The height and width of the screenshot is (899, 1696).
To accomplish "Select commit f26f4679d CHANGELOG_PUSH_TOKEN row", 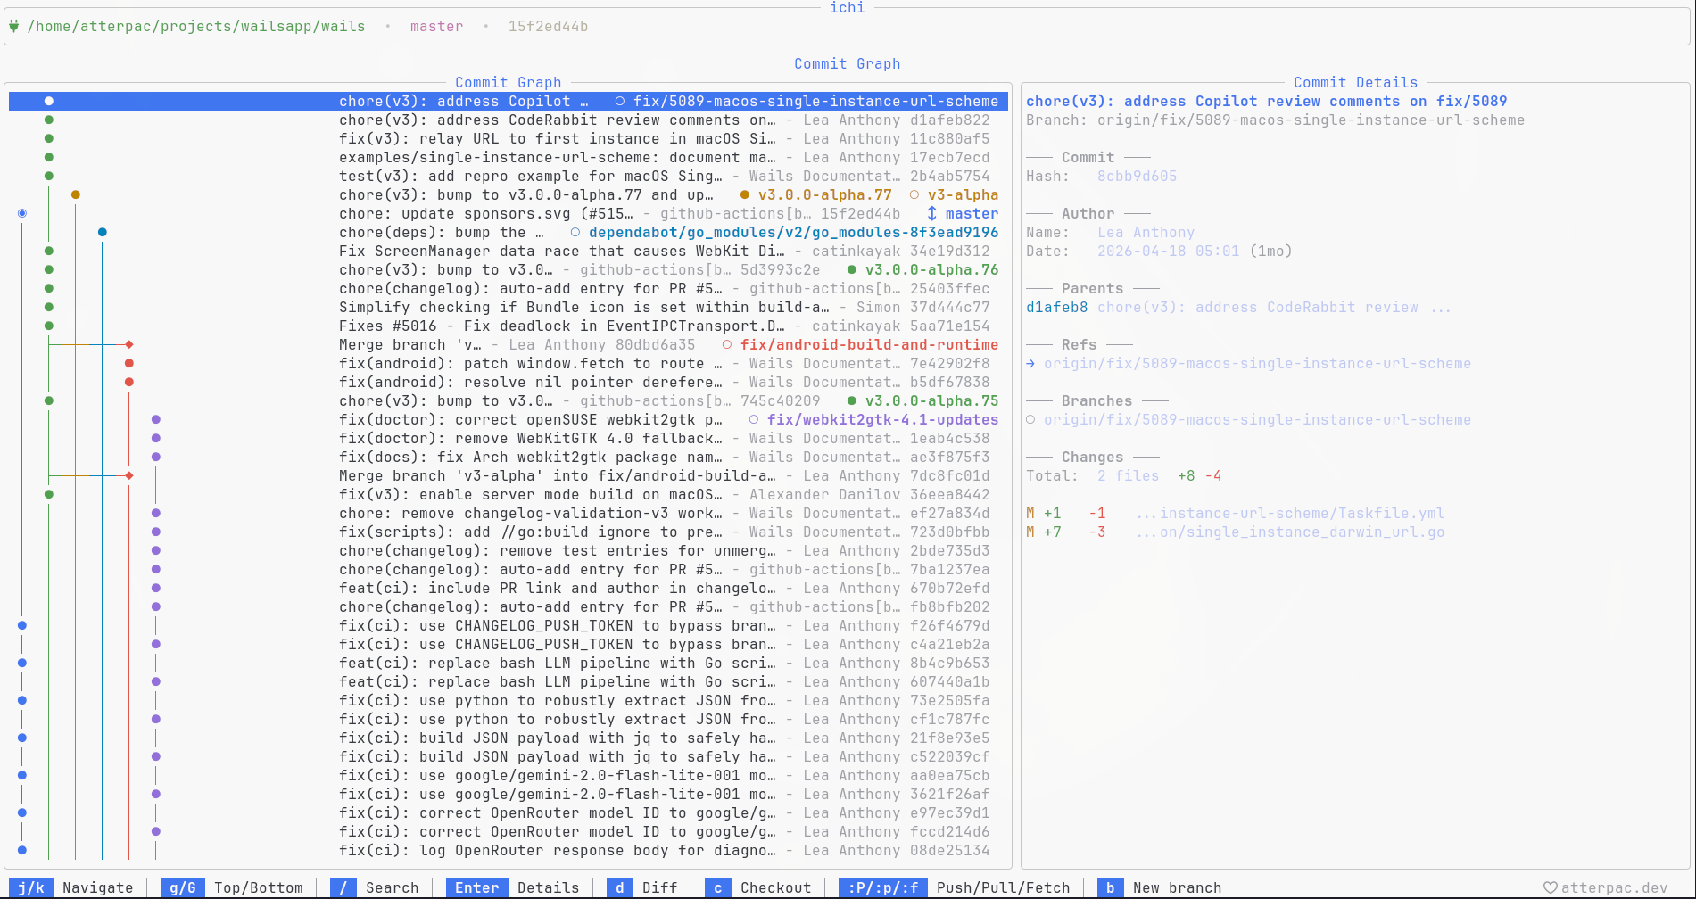I will pyautogui.click(x=509, y=626).
